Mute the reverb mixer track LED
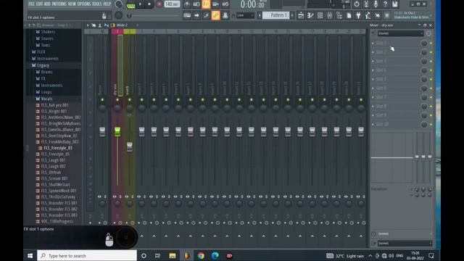The height and width of the screenshot is (261, 464). (x=130, y=100)
